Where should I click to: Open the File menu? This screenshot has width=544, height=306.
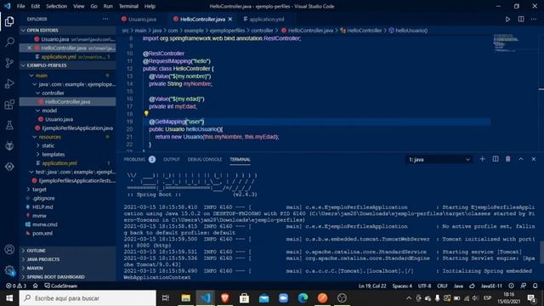pos(20,6)
